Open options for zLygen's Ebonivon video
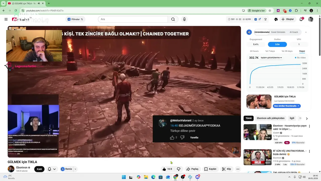 click(309, 126)
